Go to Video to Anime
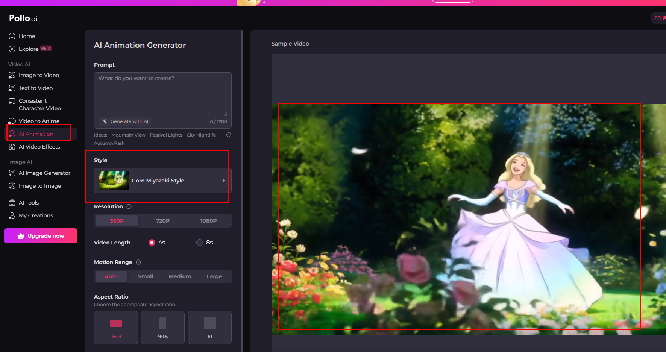 39,121
